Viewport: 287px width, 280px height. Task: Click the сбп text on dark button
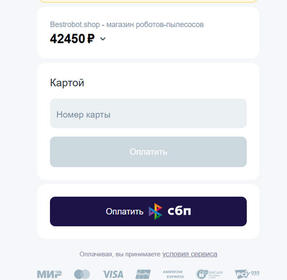[x=179, y=211]
